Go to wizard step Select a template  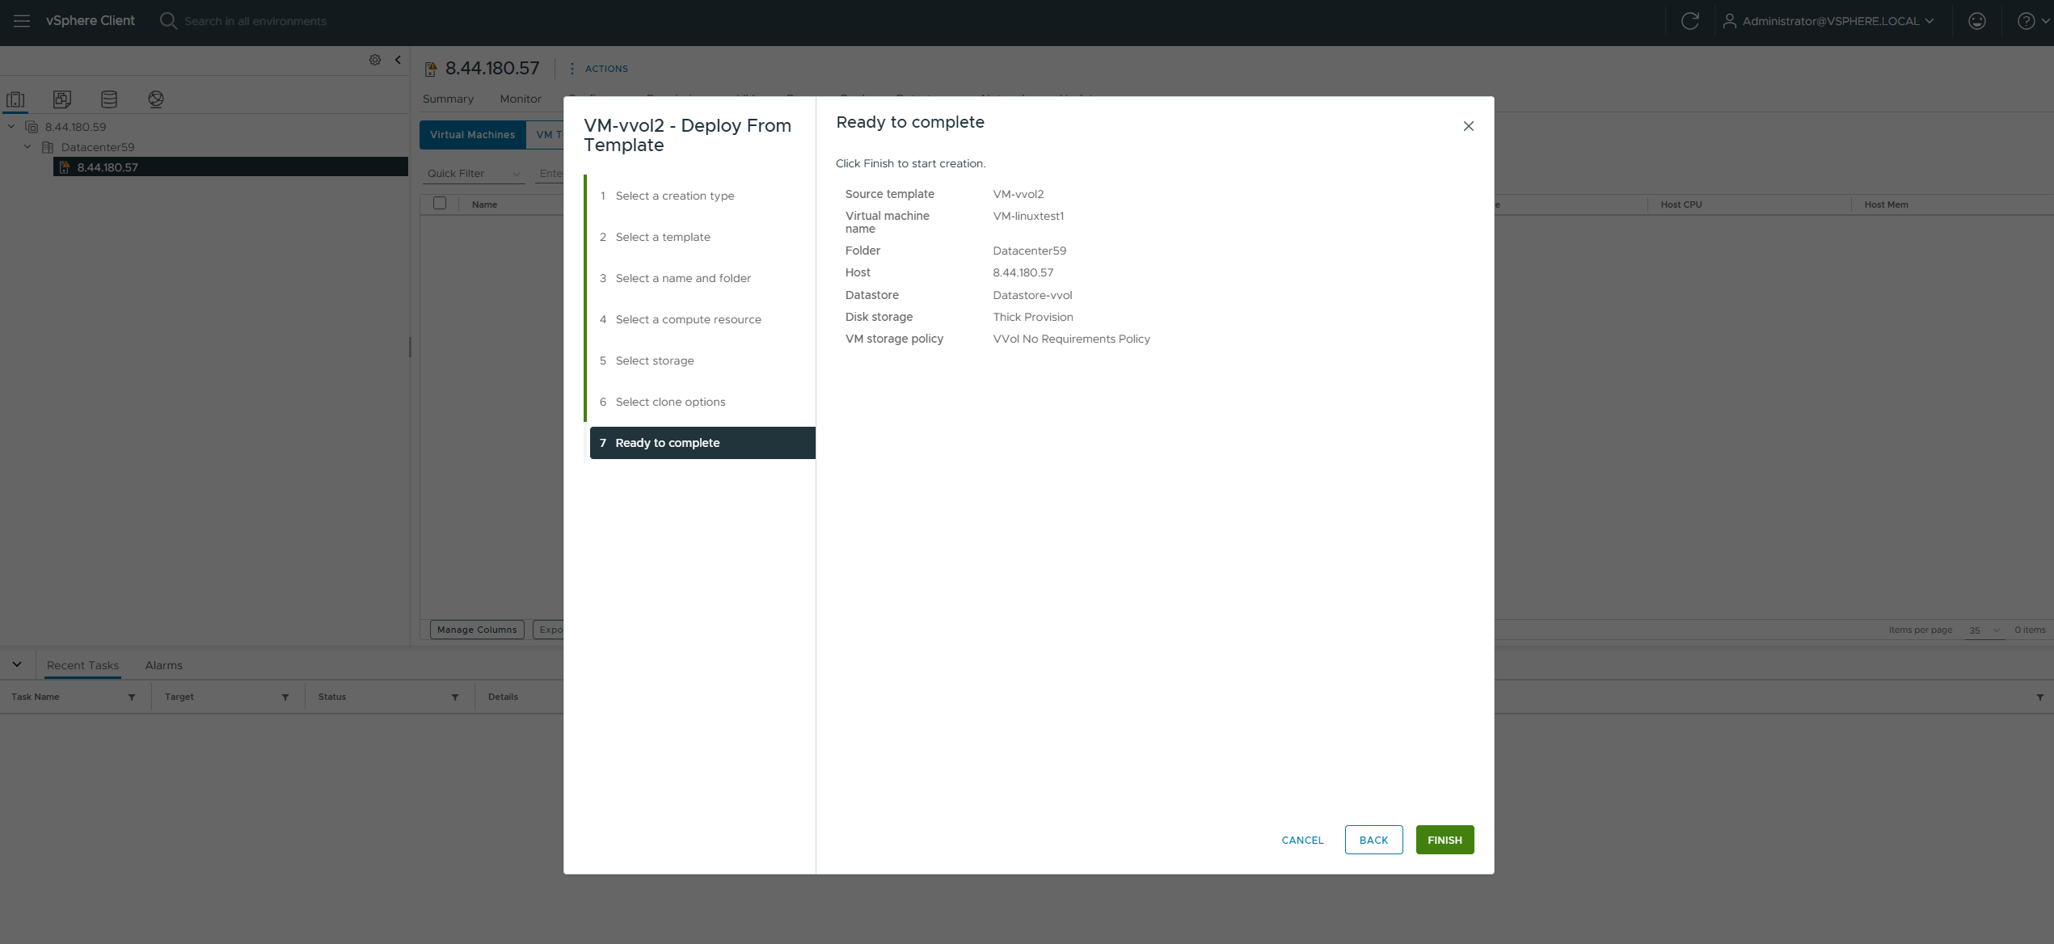[x=663, y=237]
